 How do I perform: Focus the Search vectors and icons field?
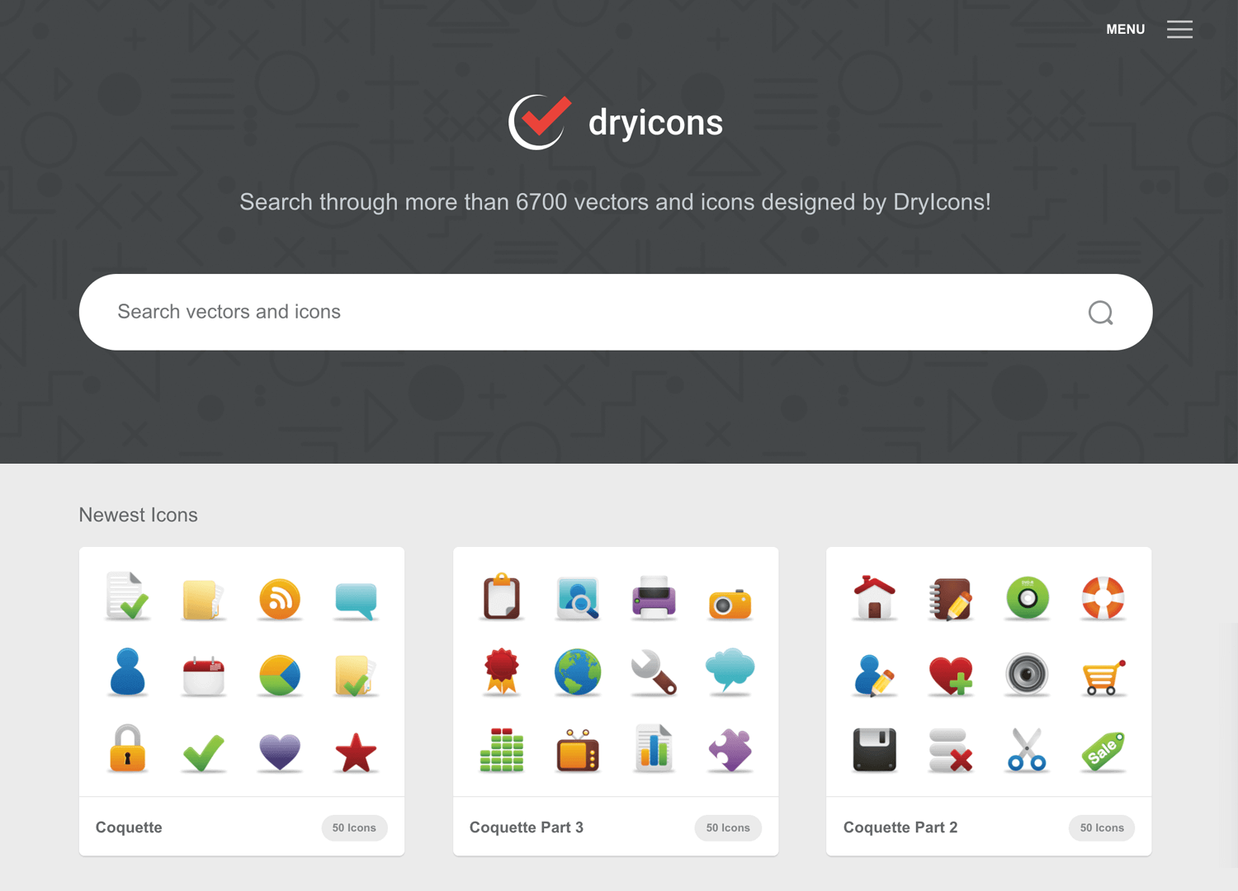coord(616,312)
